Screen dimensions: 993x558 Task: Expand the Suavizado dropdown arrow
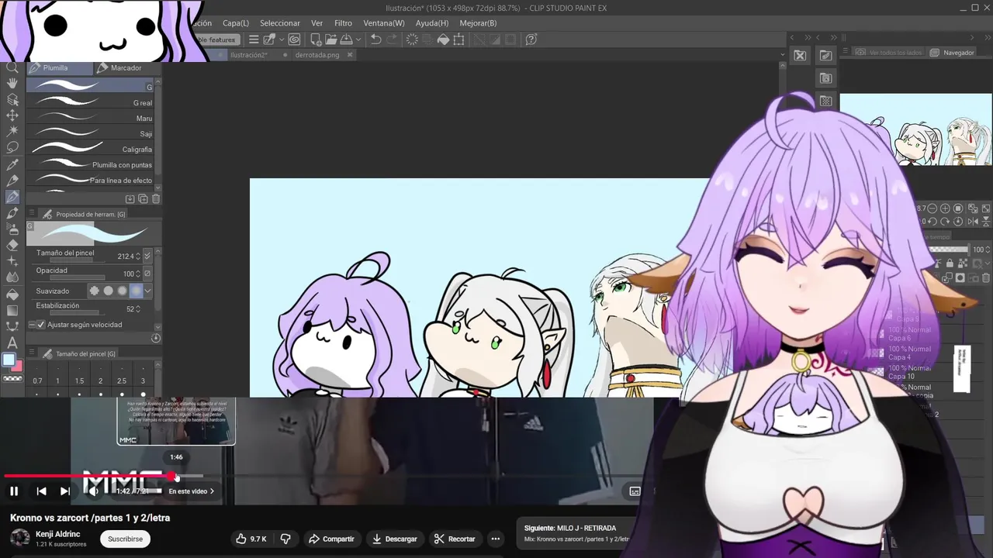tap(148, 291)
